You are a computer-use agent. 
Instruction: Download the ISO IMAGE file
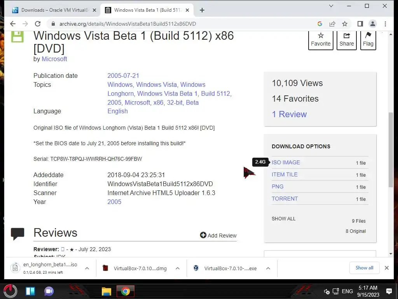pyautogui.click(x=286, y=162)
